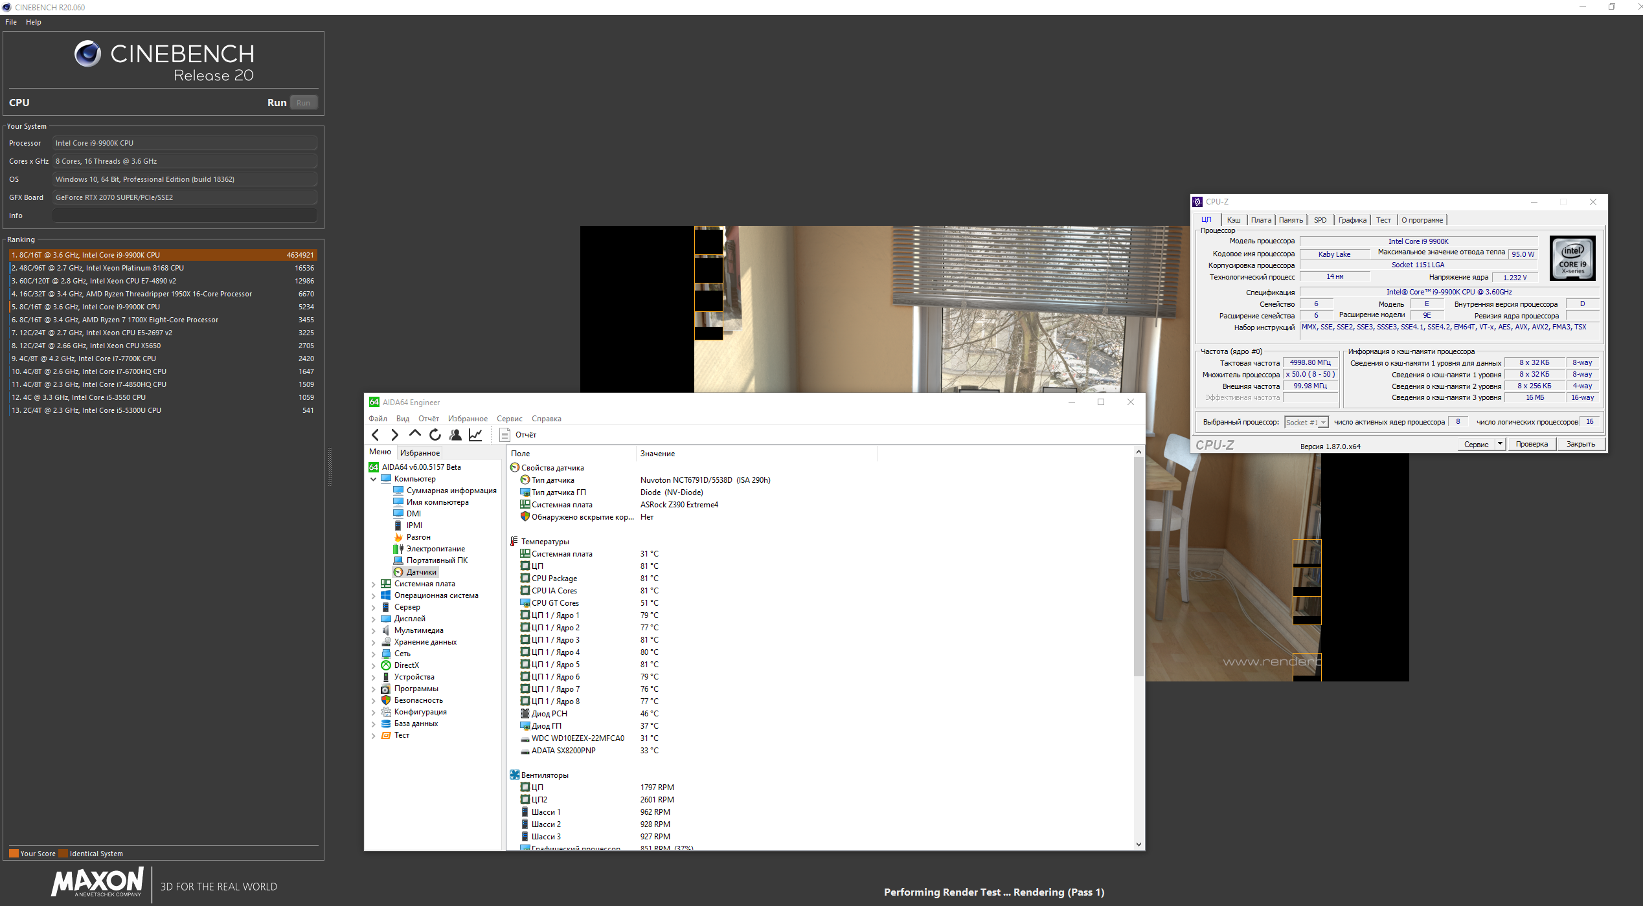Click AIDA64 forward navigation arrow
The image size is (1643, 906).
[394, 435]
